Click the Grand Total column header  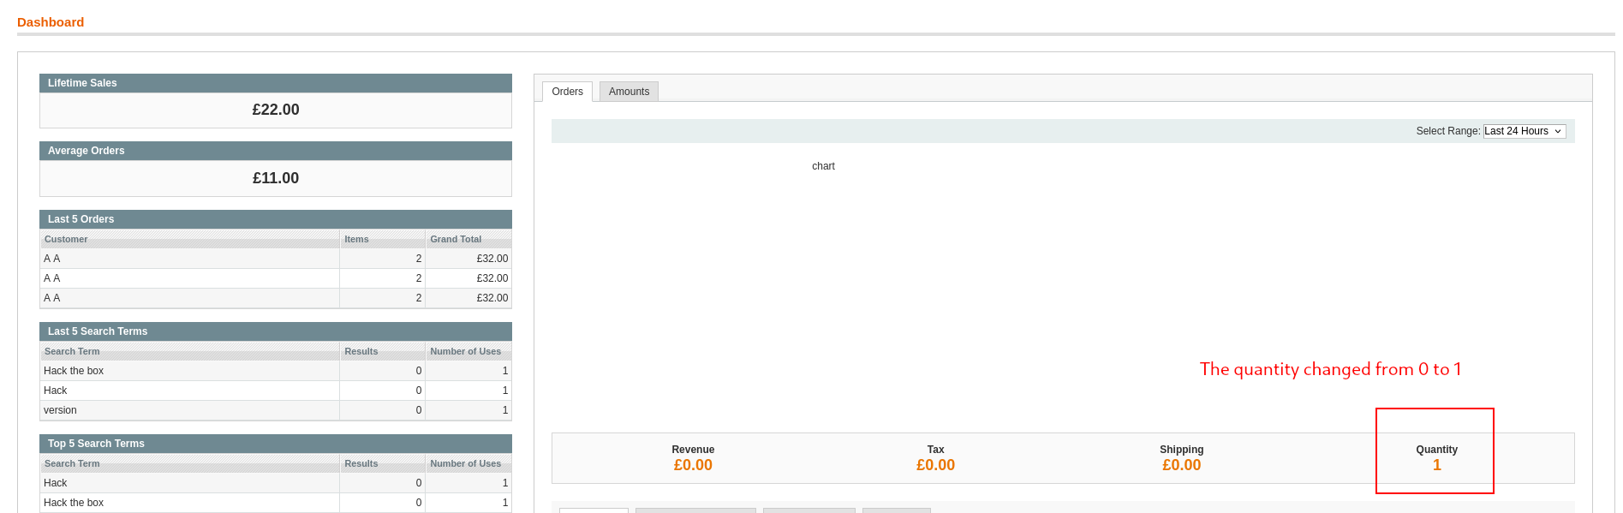point(456,239)
